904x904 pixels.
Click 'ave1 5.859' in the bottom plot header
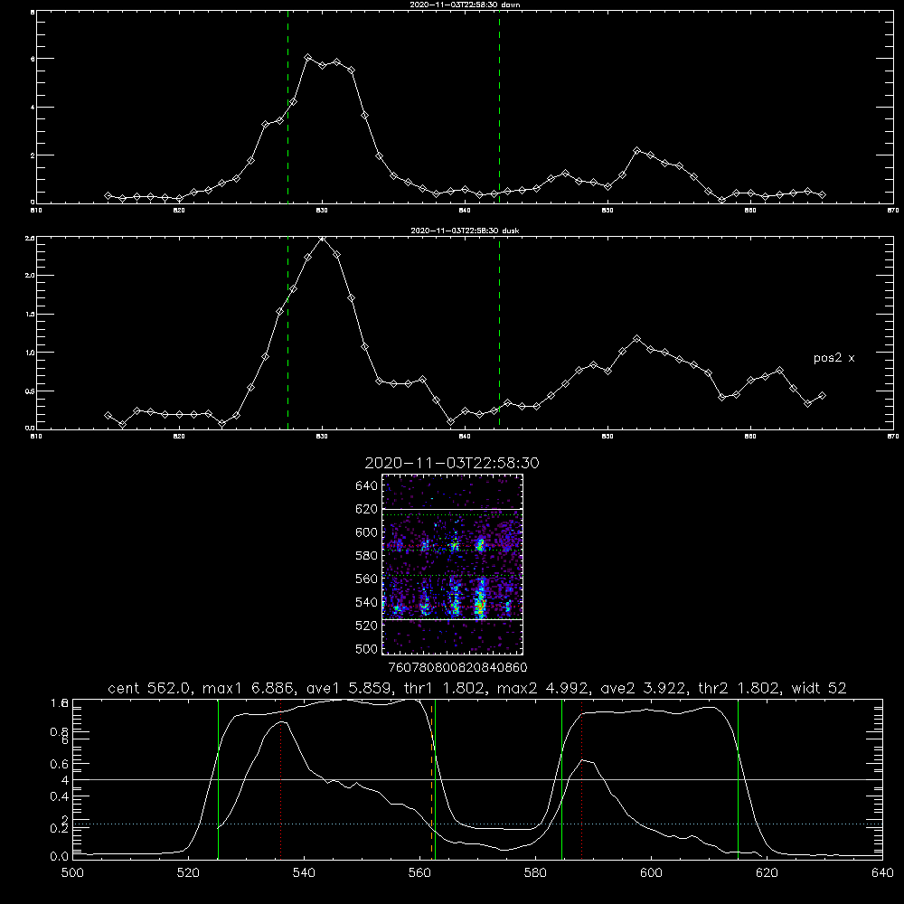(x=349, y=688)
